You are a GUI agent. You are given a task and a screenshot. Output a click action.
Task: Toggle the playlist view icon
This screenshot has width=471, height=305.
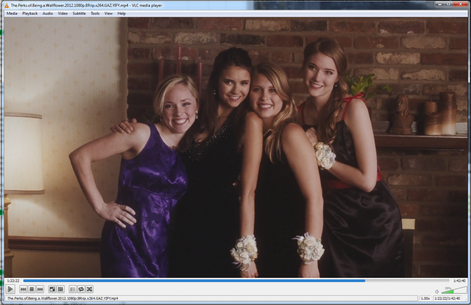click(72, 289)
